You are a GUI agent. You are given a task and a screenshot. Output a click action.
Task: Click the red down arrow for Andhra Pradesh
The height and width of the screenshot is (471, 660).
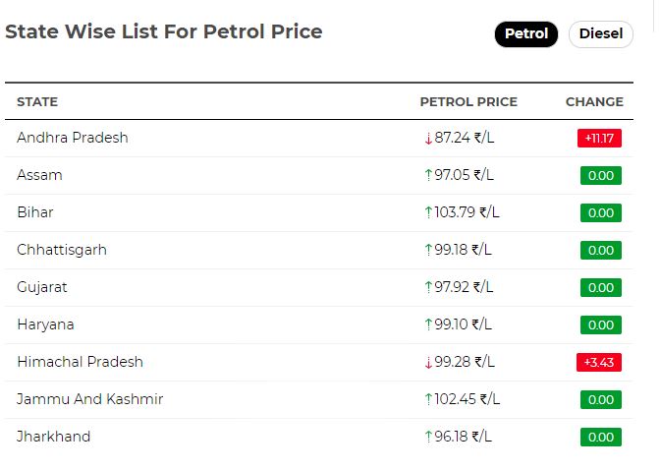click(x=428, y=139)
